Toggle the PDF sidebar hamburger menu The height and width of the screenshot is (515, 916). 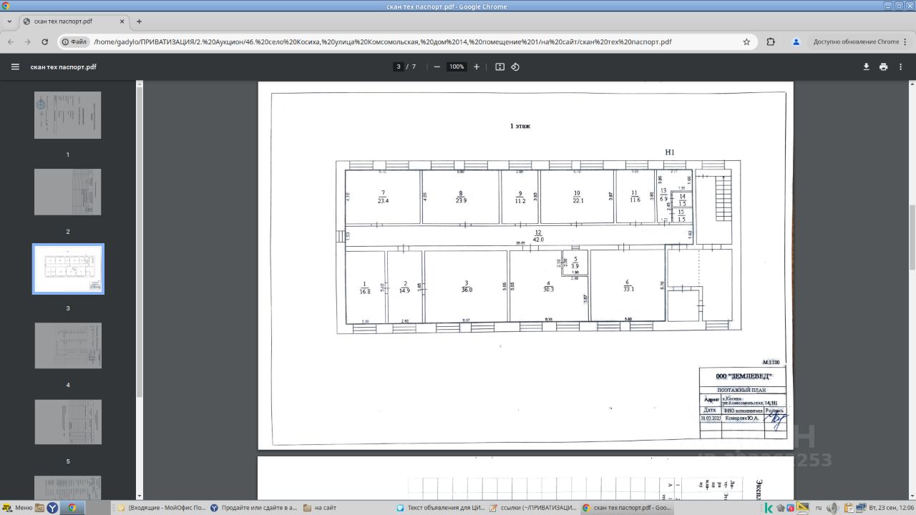[15, 67]
